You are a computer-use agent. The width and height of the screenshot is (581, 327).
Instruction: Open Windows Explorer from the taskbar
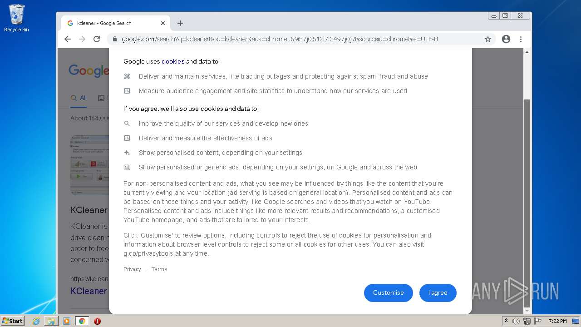click(x=51, y=321)
